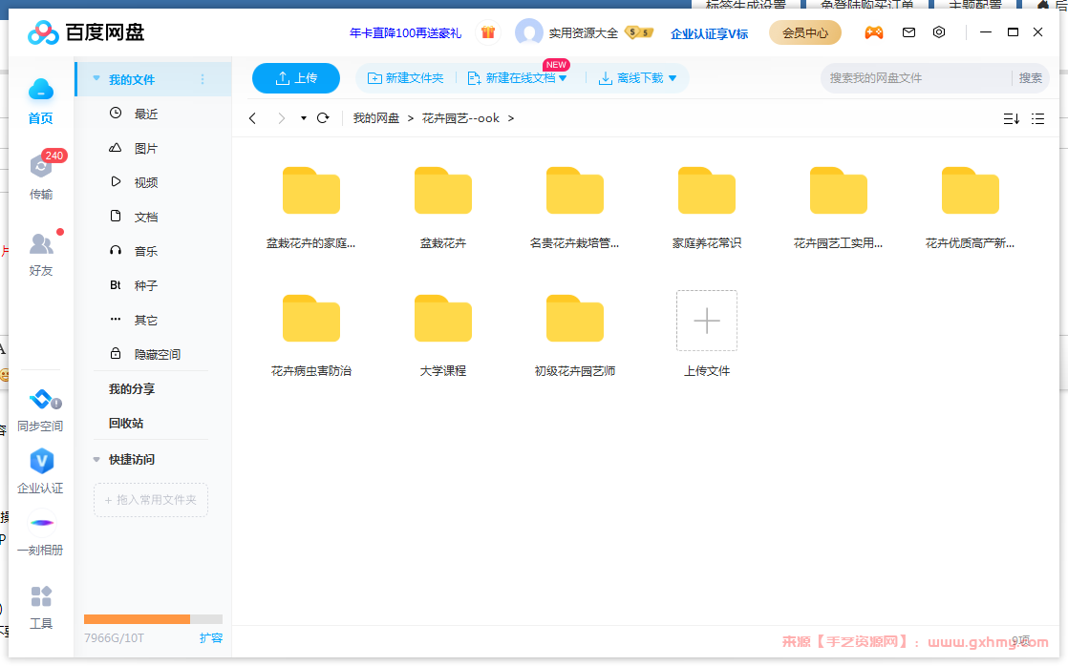Click the game controller icon in title bar
Screen dimensions: 1068x666
874,32
